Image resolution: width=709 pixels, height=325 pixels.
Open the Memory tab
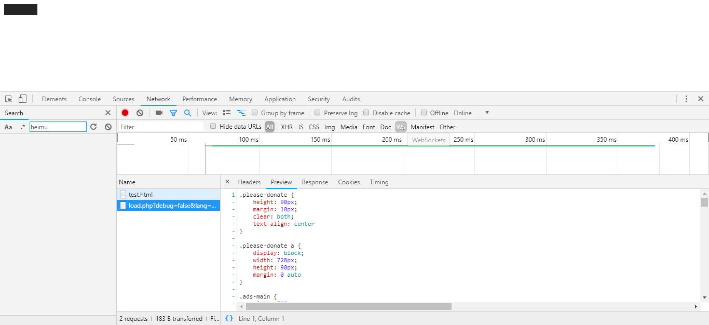coord(241,99)
